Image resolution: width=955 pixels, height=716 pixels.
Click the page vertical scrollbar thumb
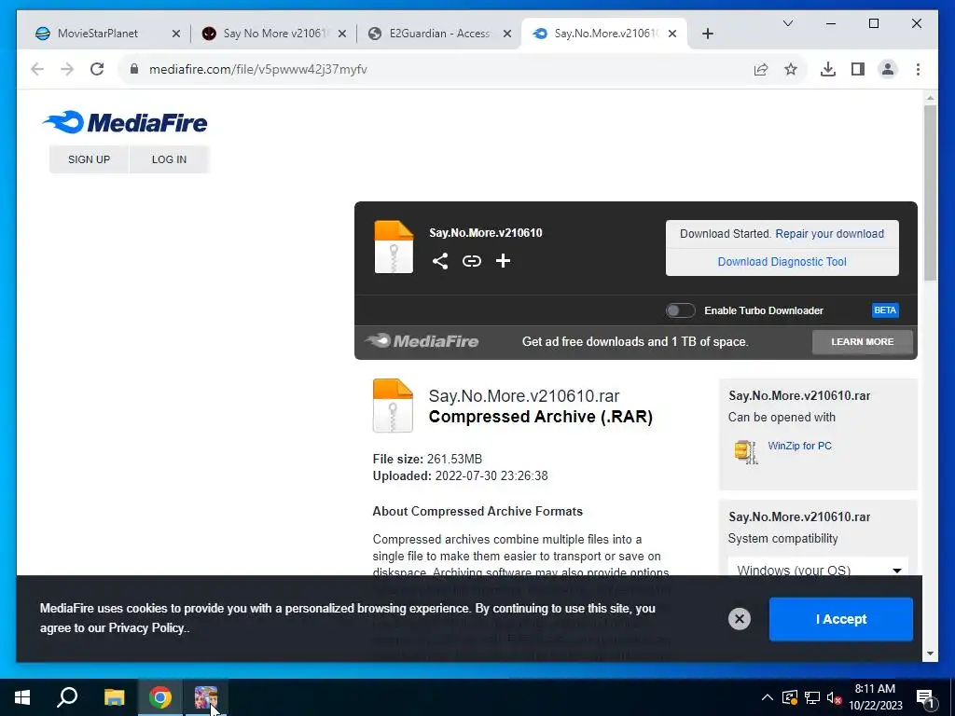click(x=930, y=192)
